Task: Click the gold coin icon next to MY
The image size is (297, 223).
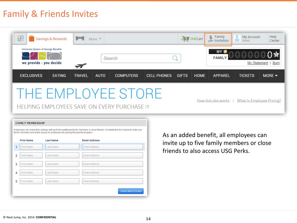Action: (x=225, y=52)
